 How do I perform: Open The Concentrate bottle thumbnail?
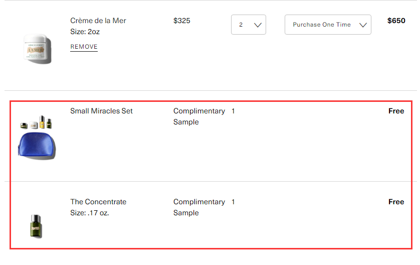(36, 226)
